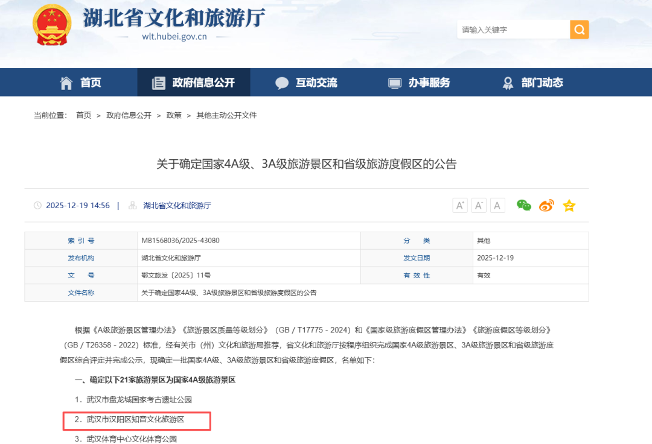Click the keyword search input field
Screen dimensions: 652x444
tap(513, 29)
